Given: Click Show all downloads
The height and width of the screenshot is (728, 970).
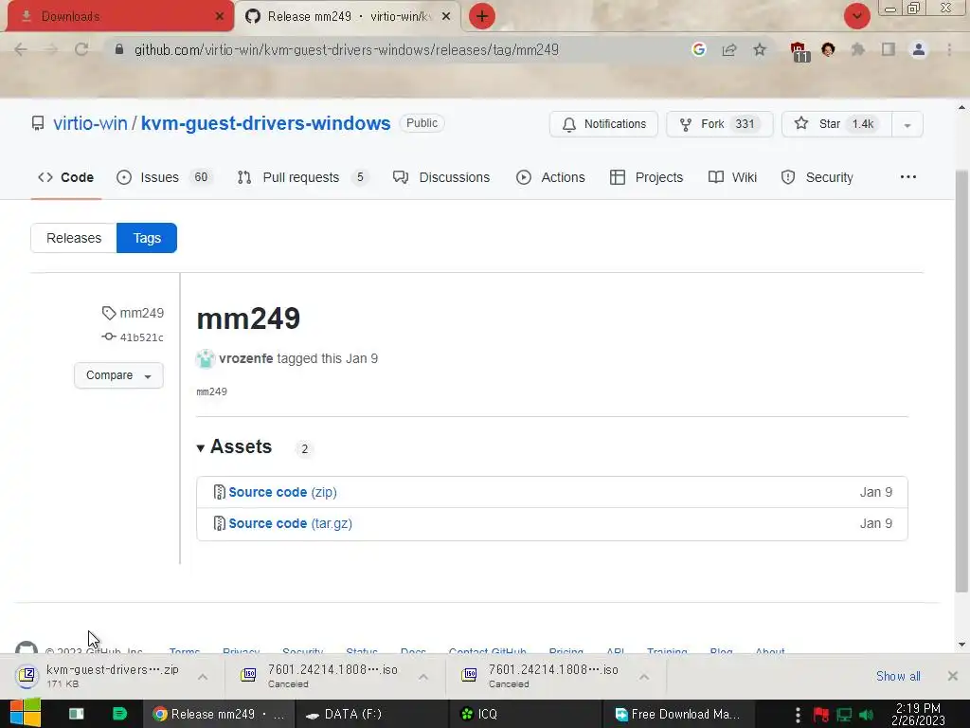Looking at the screenshot, I should click(898, 676).
